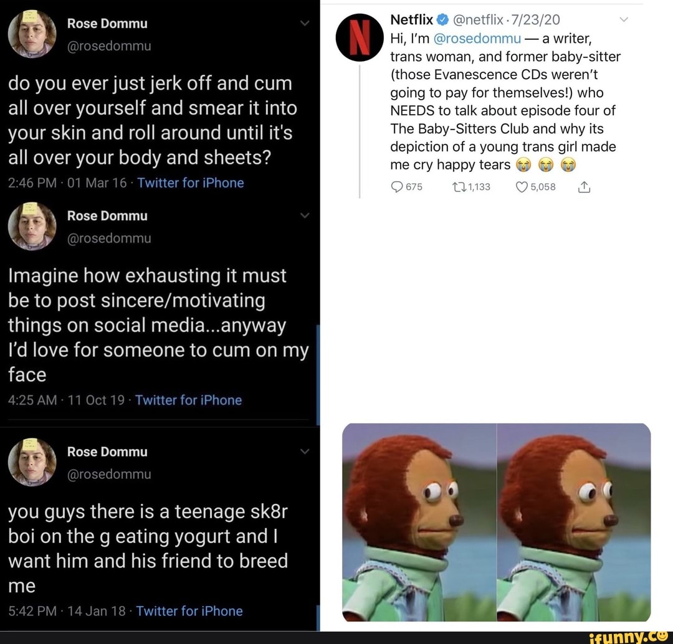Tap the share icon on Netflix tweet
The height and width of the screenshot is (644, 673).
[x=585, y=187]
